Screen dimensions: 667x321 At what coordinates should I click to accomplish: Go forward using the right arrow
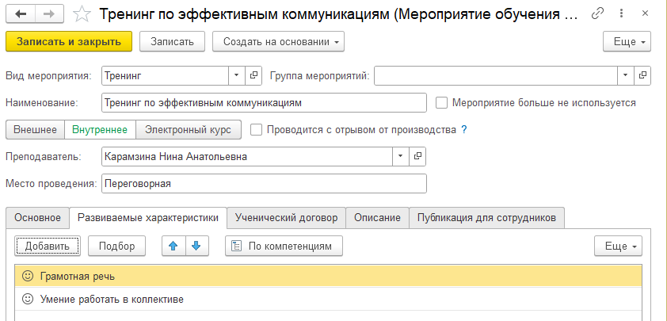pos(49,14)
